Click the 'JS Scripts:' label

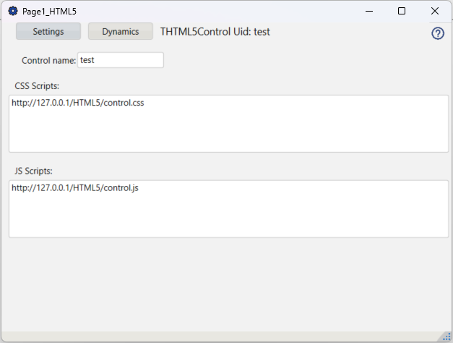coord(34,171)
